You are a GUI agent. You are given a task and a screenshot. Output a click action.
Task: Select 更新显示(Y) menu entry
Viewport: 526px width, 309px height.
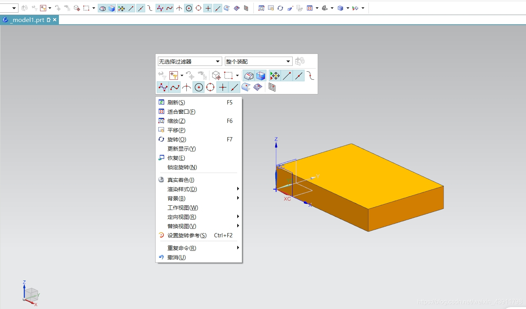coord(199,149)
